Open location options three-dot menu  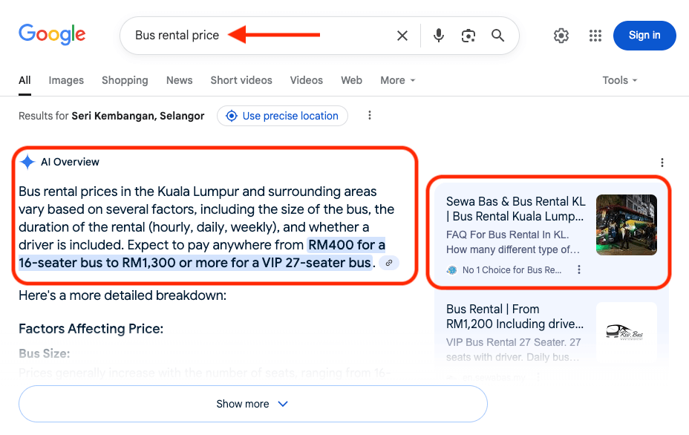click(x=370, y=115)
